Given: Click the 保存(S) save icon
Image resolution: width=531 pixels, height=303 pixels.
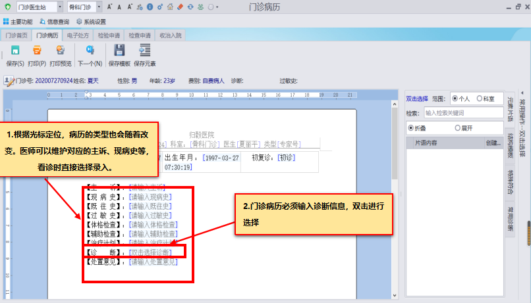Looking at the screenshot, I should pos(14,51).
